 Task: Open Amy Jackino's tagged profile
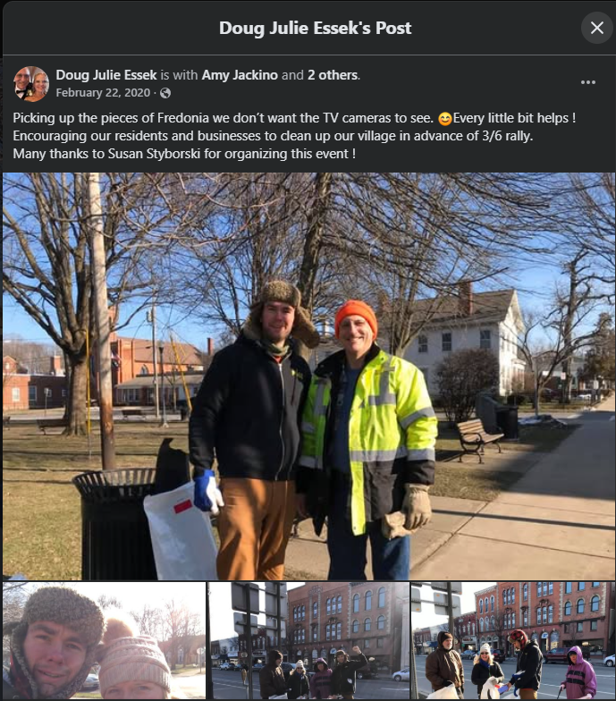click(240, 75)
